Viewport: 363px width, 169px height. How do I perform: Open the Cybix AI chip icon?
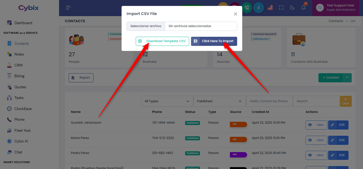pos(9,141)
